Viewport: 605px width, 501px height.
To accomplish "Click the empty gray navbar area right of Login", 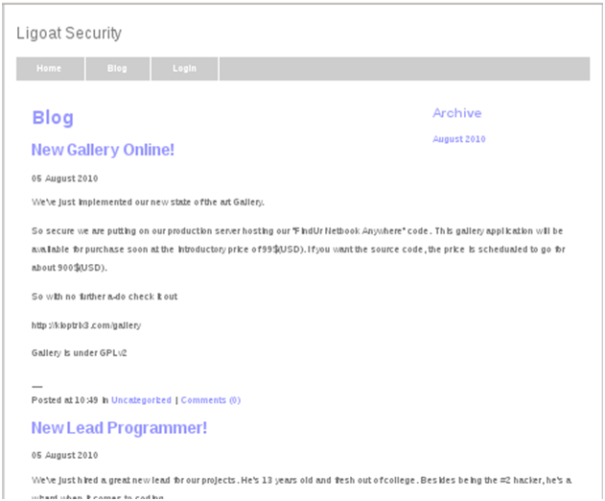I will 403,69.
